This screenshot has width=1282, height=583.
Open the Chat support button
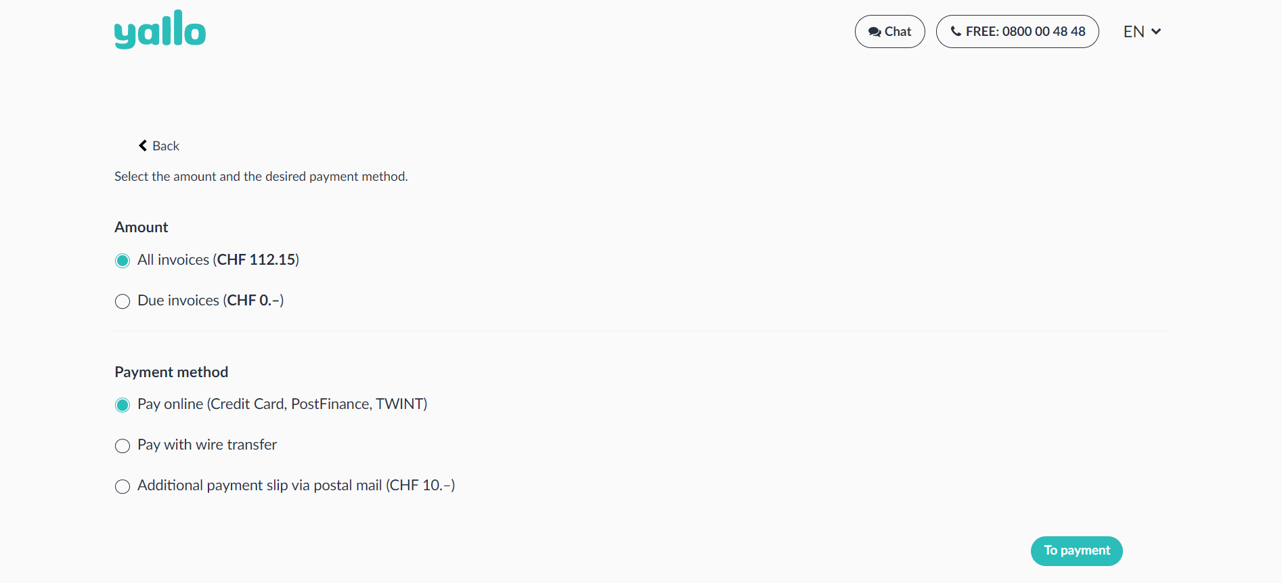[889, 32]
